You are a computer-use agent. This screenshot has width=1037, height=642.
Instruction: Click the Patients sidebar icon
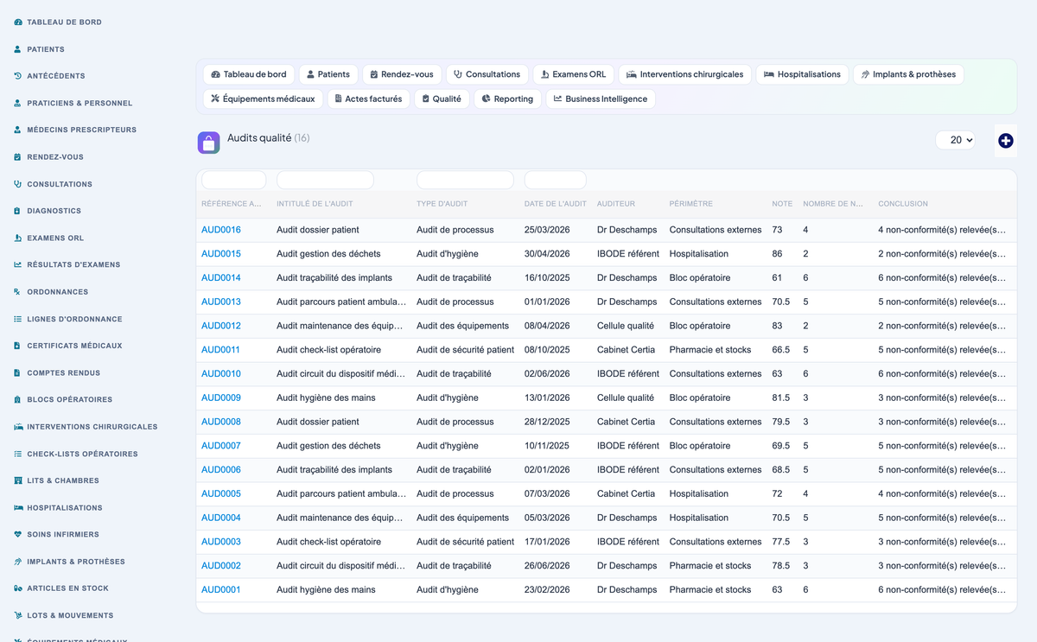pos(18,49)
